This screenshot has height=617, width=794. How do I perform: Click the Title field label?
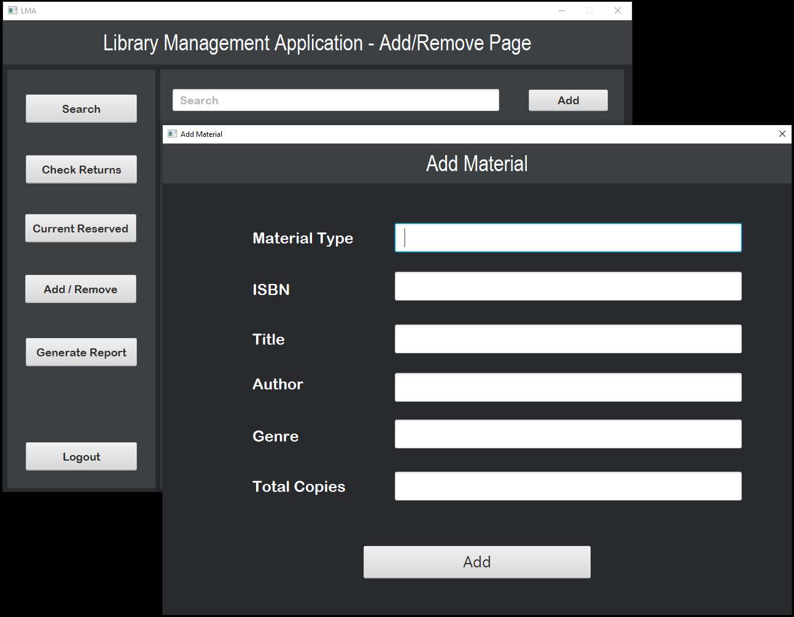pos(268,339)
